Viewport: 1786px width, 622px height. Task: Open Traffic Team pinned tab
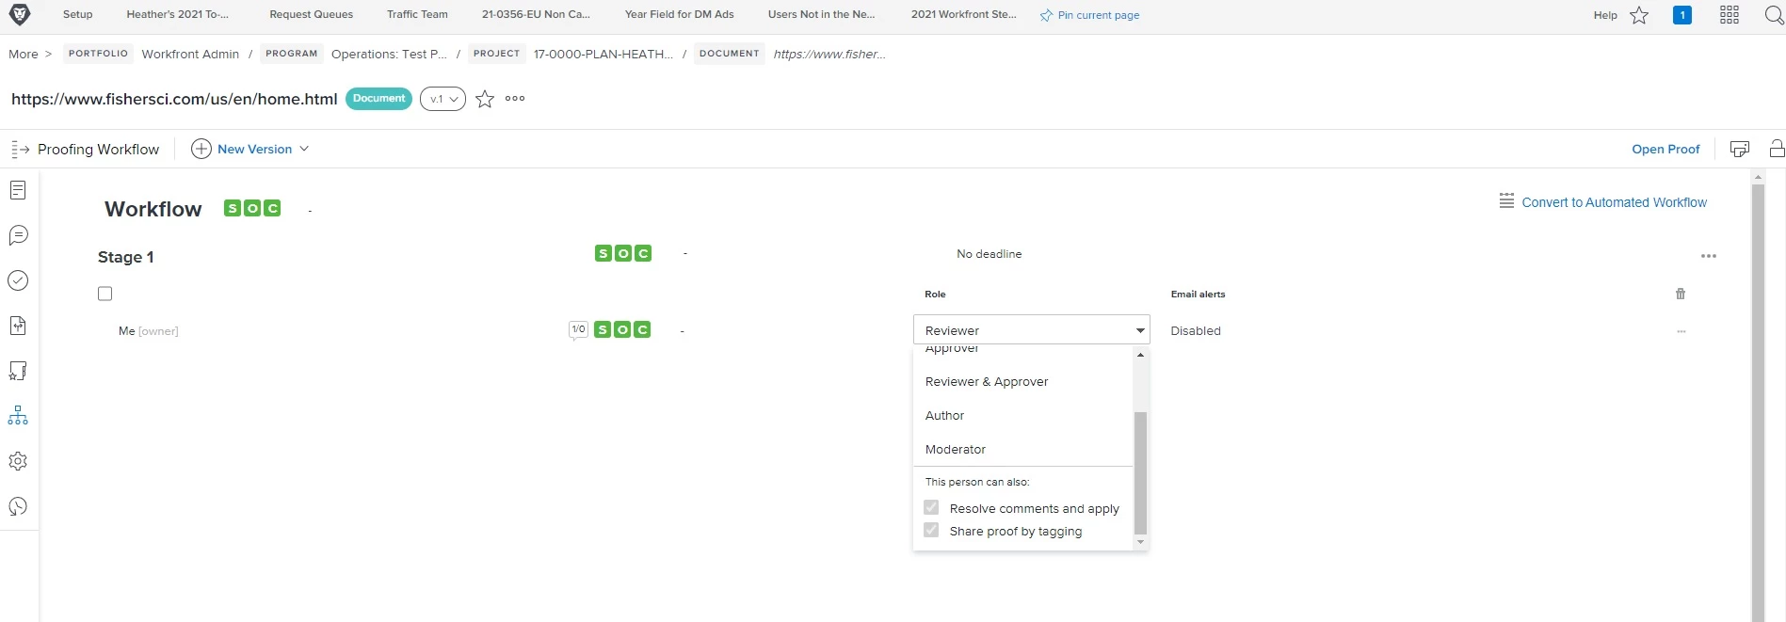[x=417, y=14]
